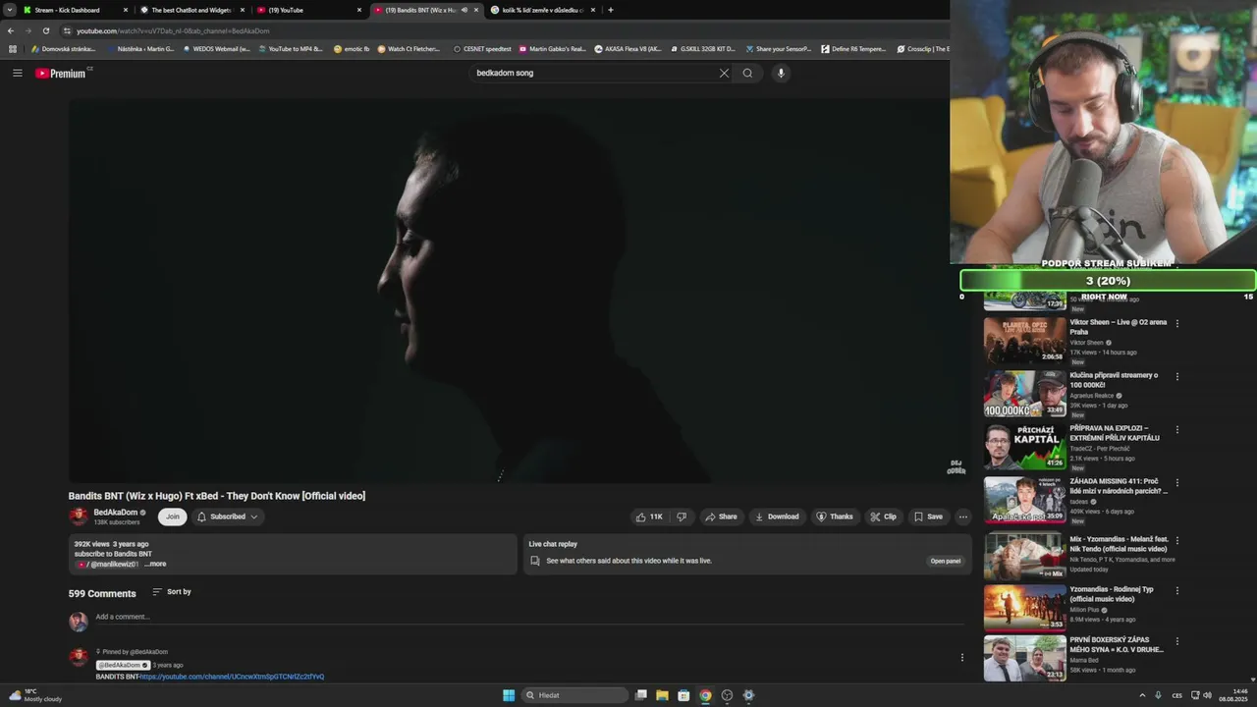Run search with magnifier icon
This screenshot has height=707, width=1257.
747,73
